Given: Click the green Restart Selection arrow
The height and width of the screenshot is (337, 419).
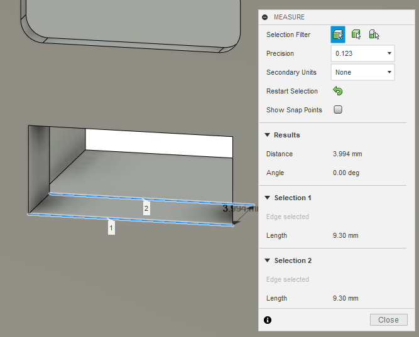Looking at the screenshot, I should [x=338, y=91].
